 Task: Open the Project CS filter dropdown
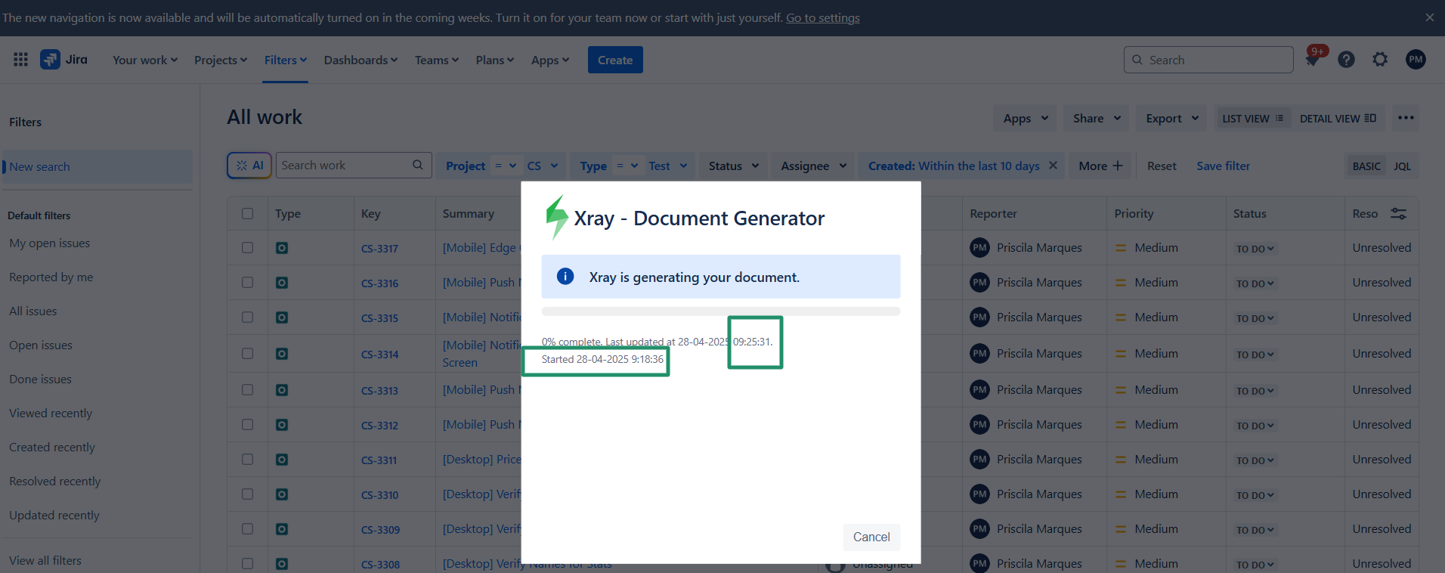(543, 166)
